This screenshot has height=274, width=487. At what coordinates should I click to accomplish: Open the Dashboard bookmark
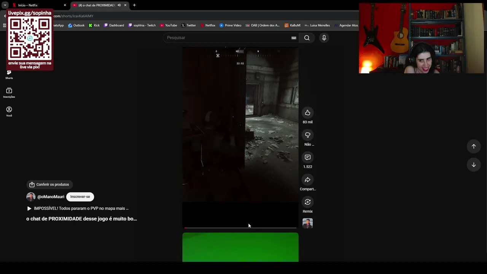coord(114,25)
